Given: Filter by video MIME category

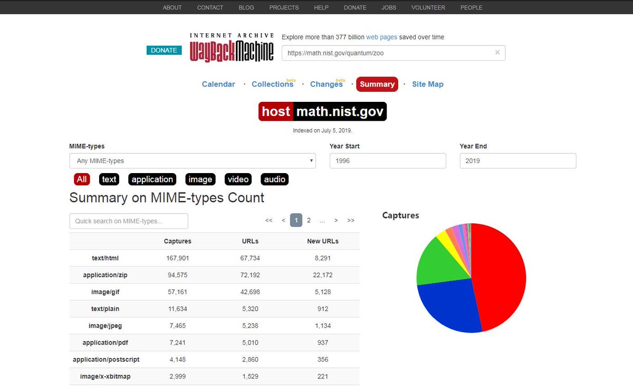Looking at the screenshot, I should coord(238,179).
